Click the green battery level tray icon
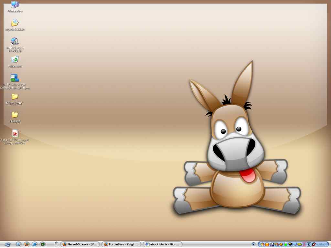Screen dimensions: 331x248 coord(286,244)
